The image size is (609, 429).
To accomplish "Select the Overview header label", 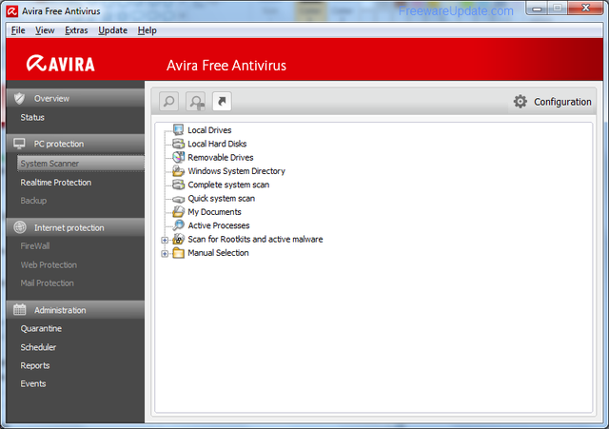I will coord(51,99).
